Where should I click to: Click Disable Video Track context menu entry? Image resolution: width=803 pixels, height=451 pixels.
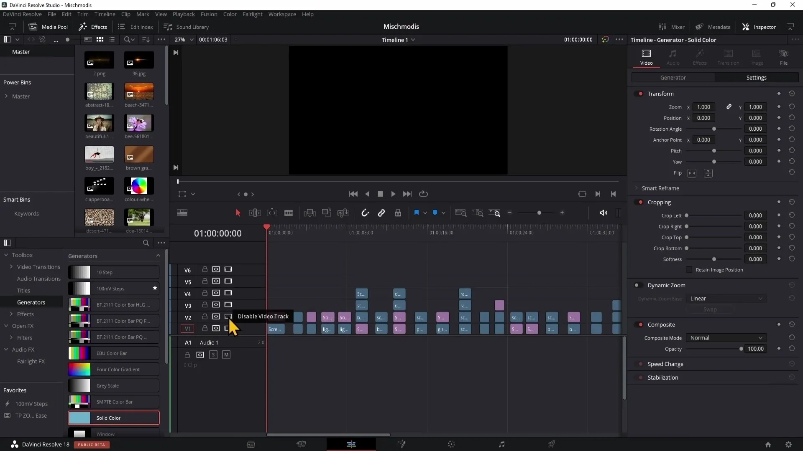(263, 316)
